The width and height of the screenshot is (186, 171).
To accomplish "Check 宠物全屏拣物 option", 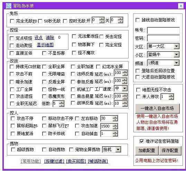I will click(71, 150).
